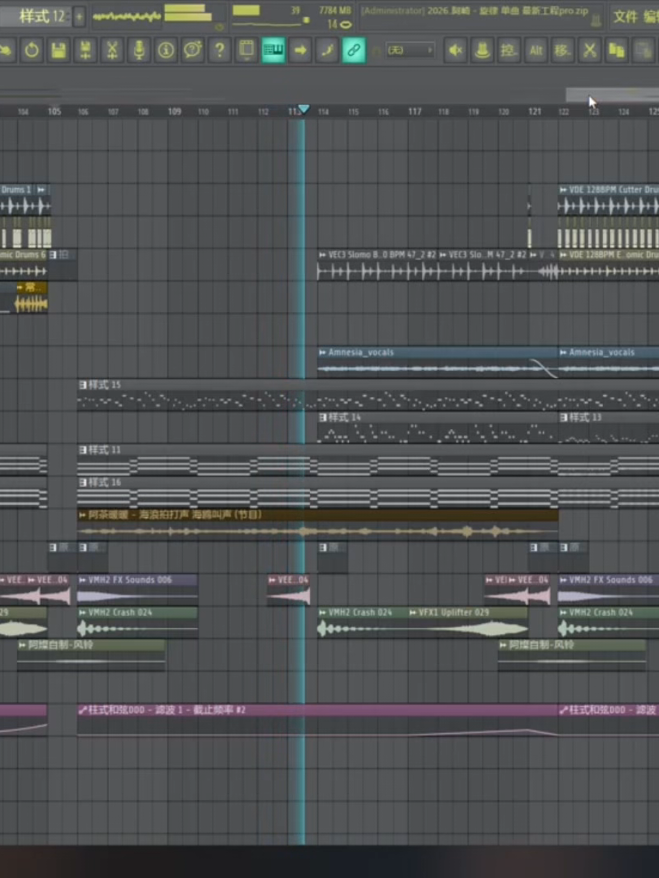Click the project title hint bar text
This screenshot has width=659, height=878.
[474, 11]
